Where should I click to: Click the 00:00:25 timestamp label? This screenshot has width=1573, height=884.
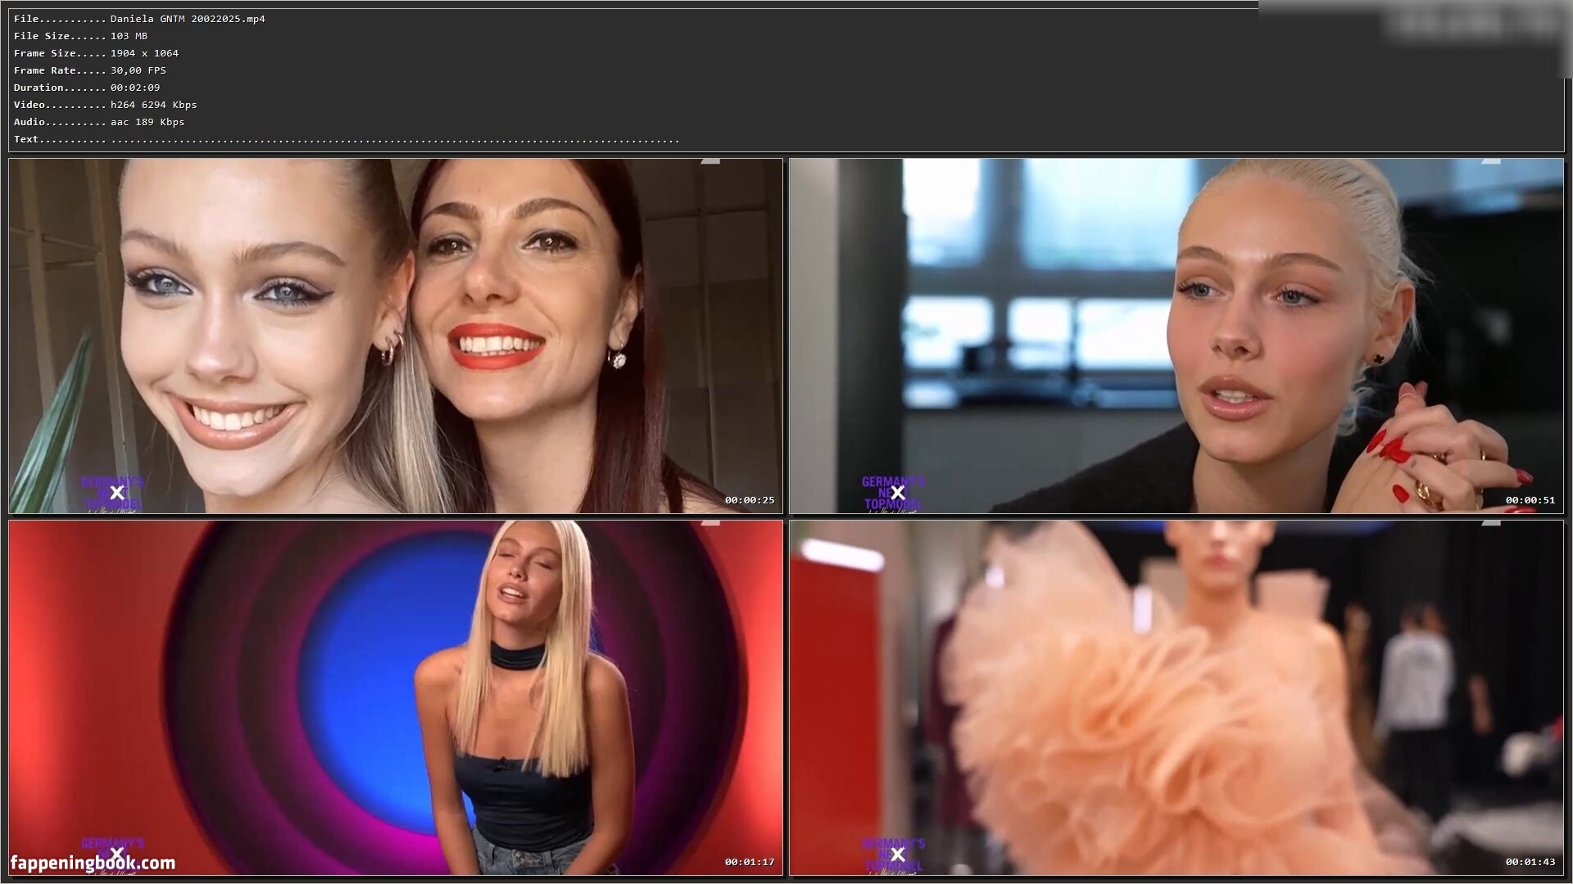[x=749, y=500]
